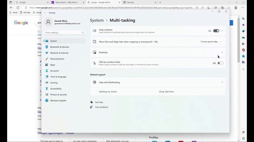The width and height of the screenshot is (254, 142).
Task: Click the Edge favorites star icon
Action: click(x=216, y=7)
